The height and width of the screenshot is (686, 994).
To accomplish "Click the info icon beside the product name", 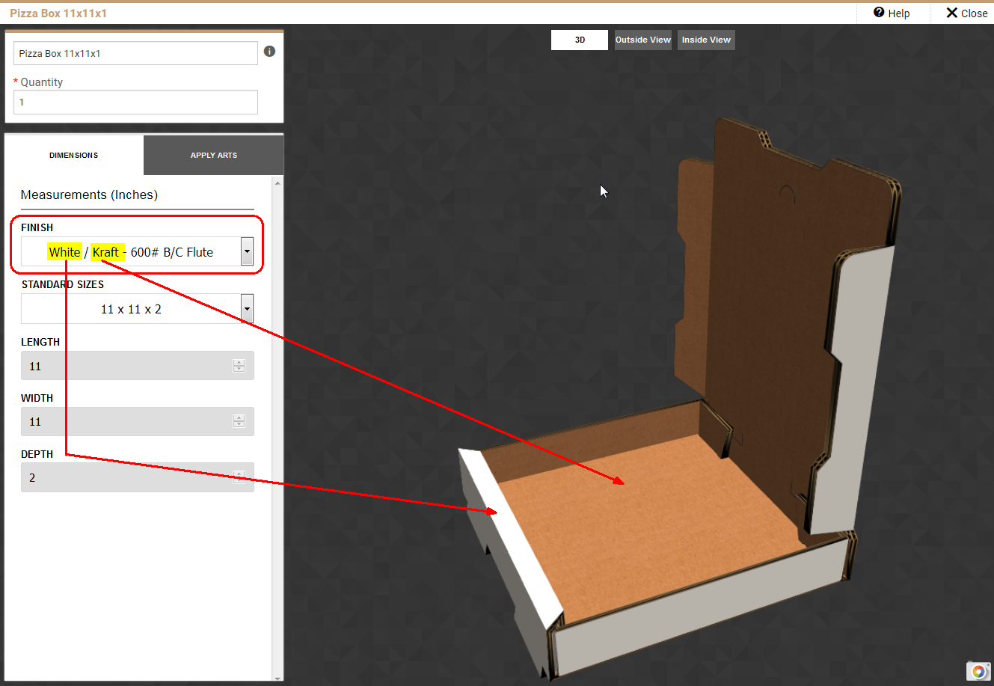I will 269,51.
